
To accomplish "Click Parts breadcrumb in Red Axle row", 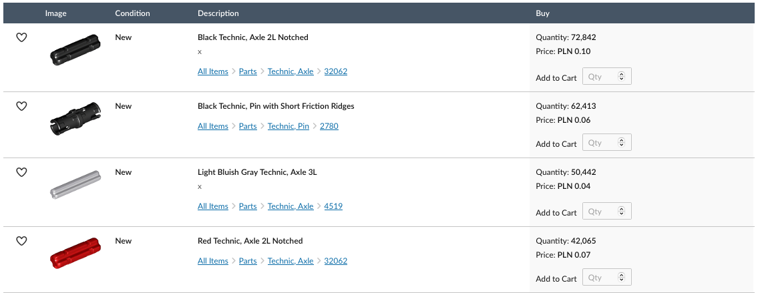I will tap(248, 261).
